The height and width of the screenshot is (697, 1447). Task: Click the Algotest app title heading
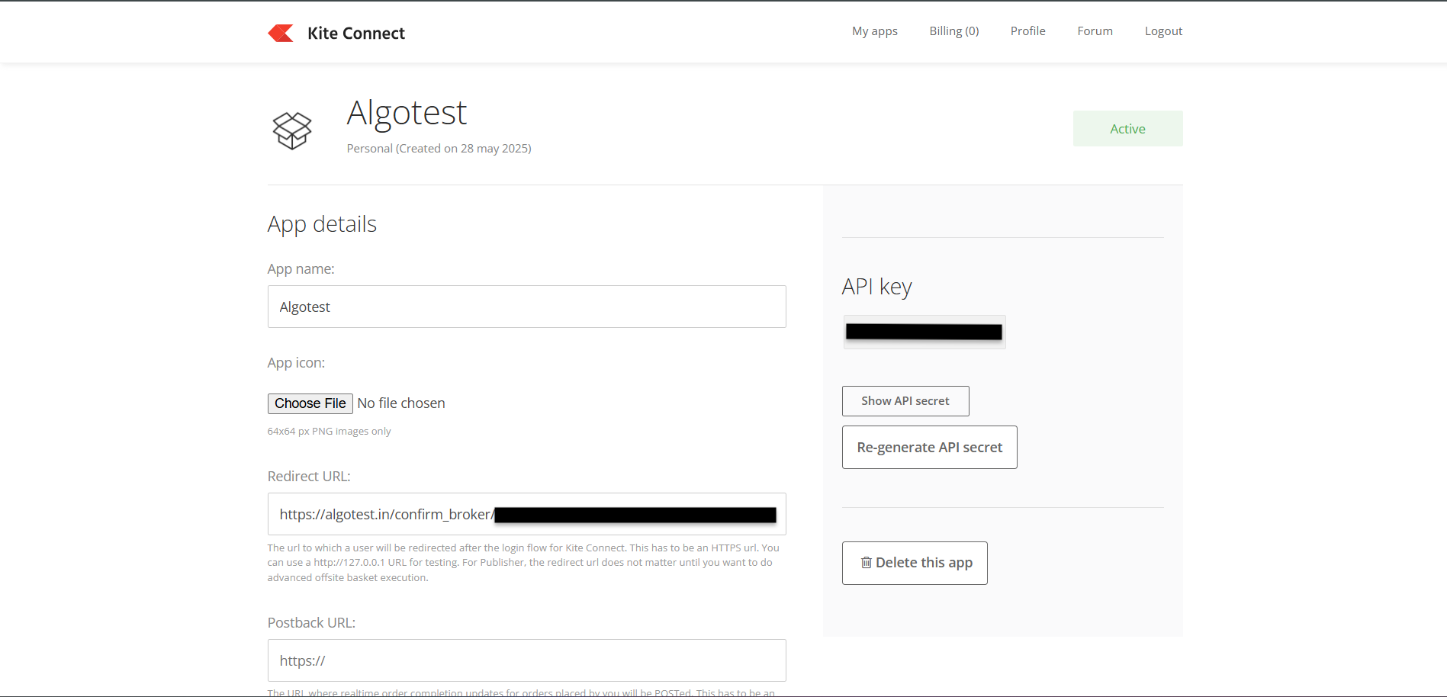click(x=407, y=113)
